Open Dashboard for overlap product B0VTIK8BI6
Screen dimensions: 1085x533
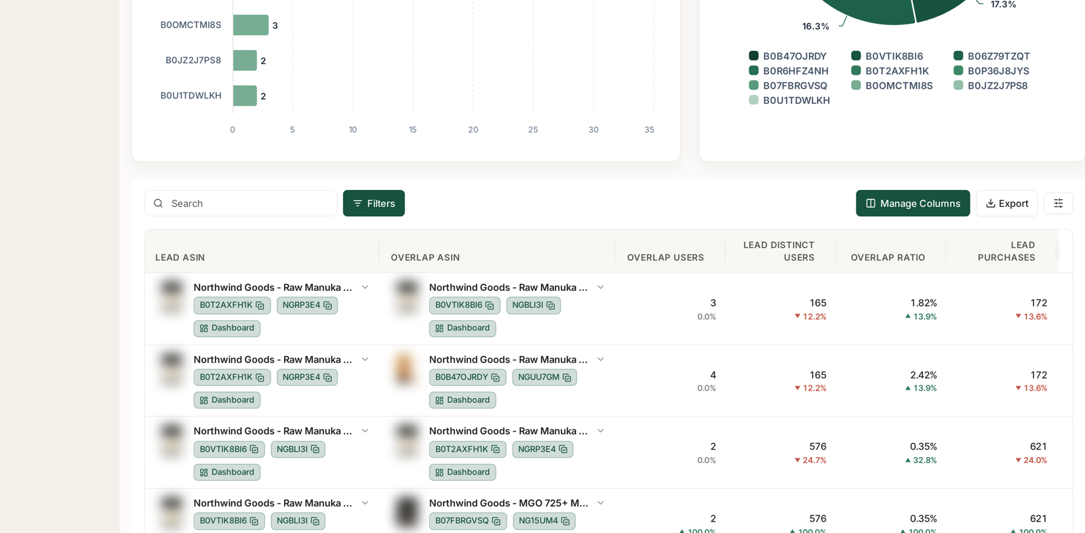(462, 328)
